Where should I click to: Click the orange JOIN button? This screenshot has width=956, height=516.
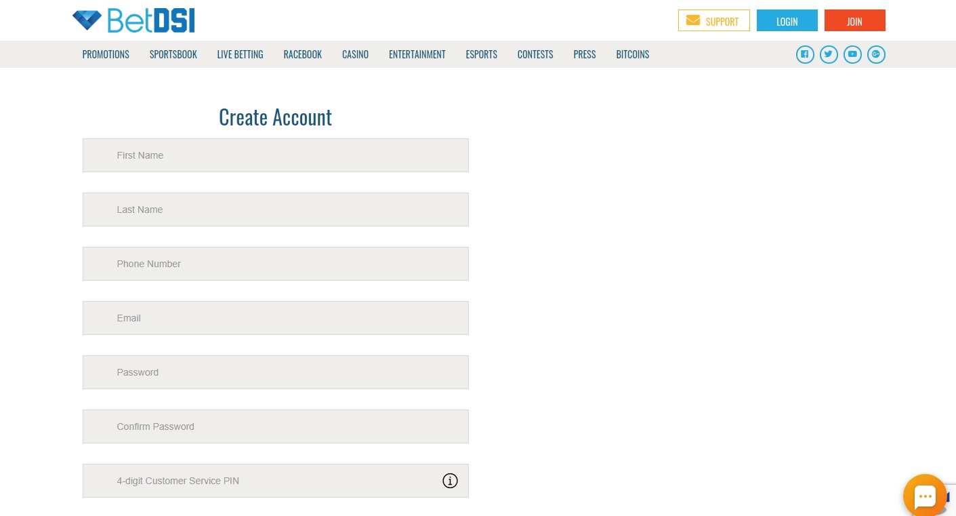[855, 20]
